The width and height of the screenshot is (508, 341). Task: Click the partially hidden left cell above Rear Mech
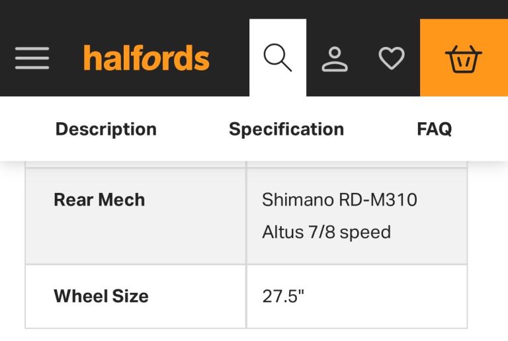tap(136, 163)
